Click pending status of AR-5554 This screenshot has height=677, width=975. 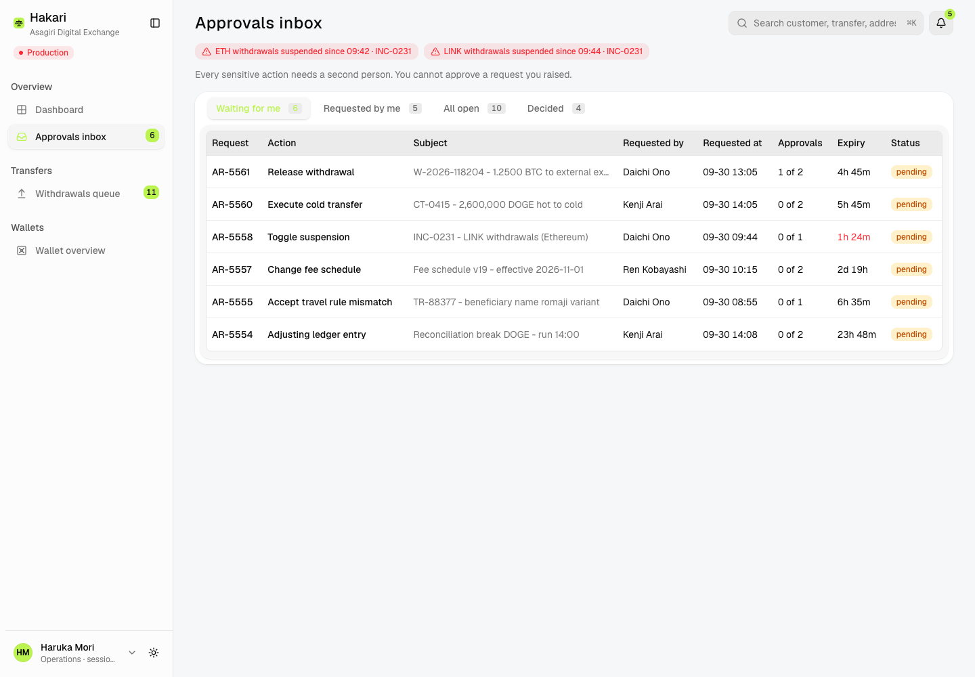coord(911,334)
